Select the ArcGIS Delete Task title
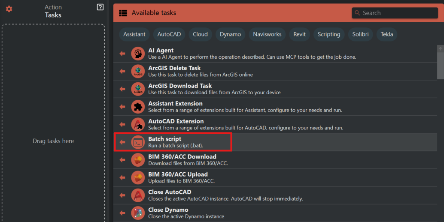The height and width of the screenshot is (222, 444). [x=174, y=68]
